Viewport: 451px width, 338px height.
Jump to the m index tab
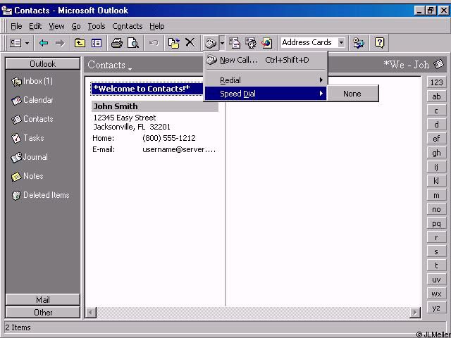pyautogui.click(x=436, y=195)
